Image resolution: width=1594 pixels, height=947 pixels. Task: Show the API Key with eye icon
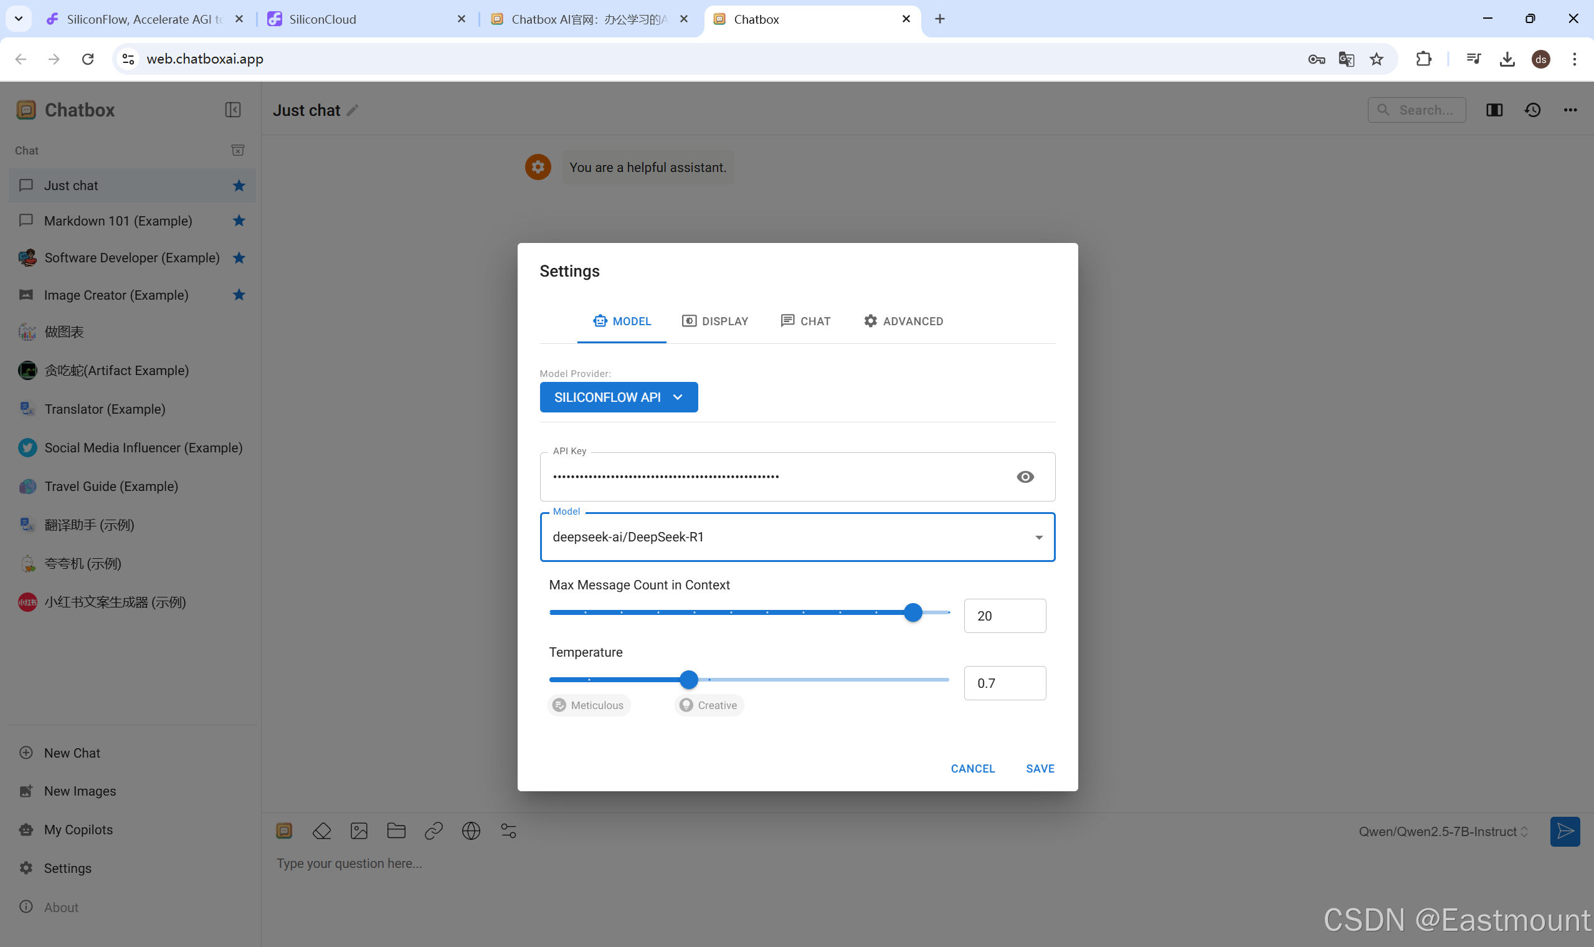1025,477
